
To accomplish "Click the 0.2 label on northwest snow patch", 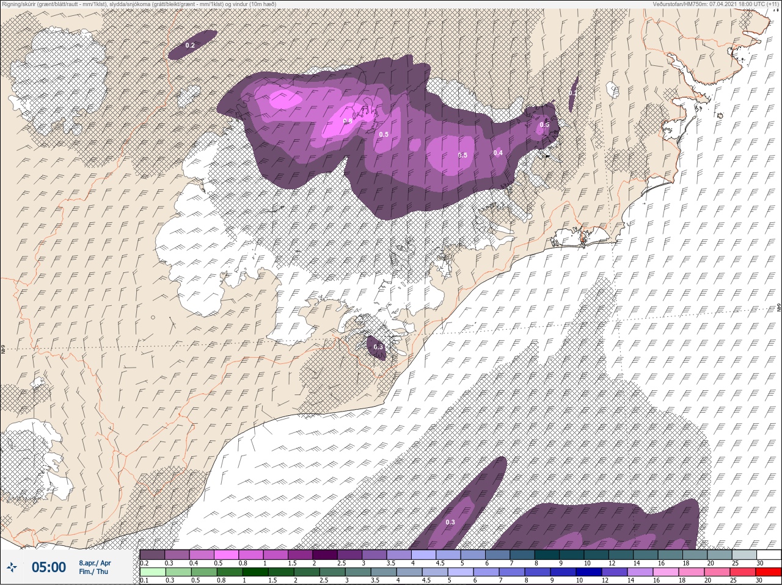I will tap(190, 46).
